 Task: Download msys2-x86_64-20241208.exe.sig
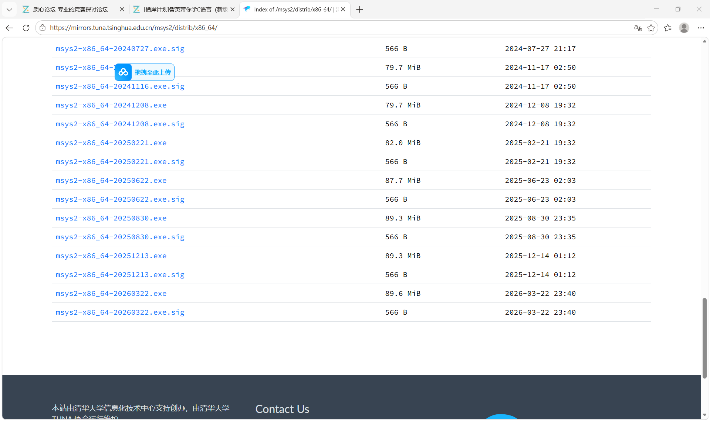click(120, 124)
